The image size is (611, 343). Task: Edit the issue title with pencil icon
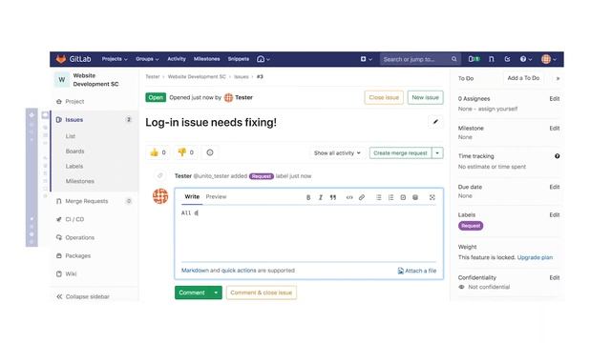(435, 122)
